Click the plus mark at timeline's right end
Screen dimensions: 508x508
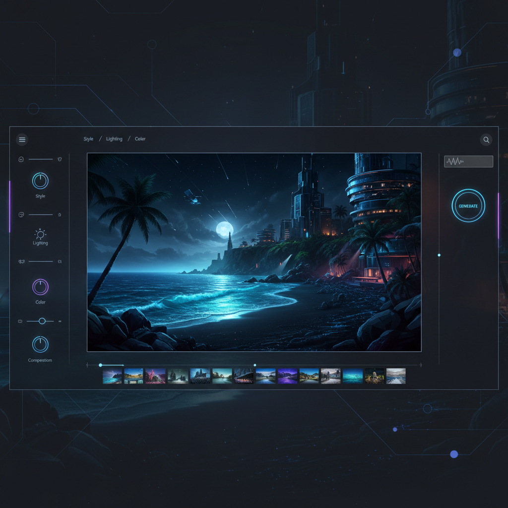pyautogui.click(x=421, y=365)
